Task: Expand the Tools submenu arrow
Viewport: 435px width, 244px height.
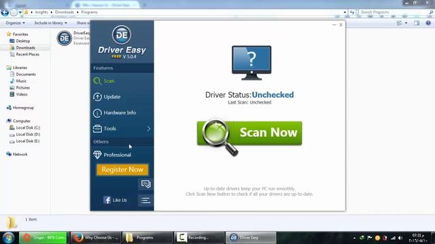Action: pyautogui.click(x=149, y=129)
